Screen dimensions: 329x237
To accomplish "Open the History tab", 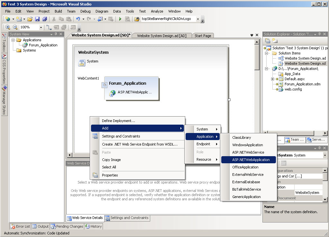I will click(93, 226).
